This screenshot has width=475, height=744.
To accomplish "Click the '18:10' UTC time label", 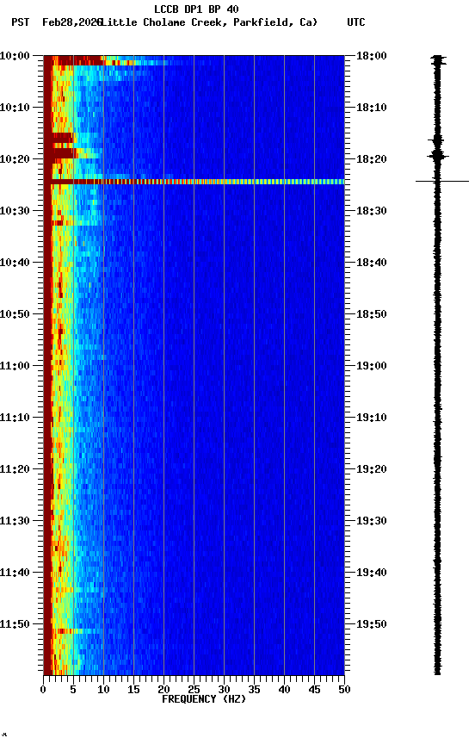I will pyautogui.click(x=372, y=108).
